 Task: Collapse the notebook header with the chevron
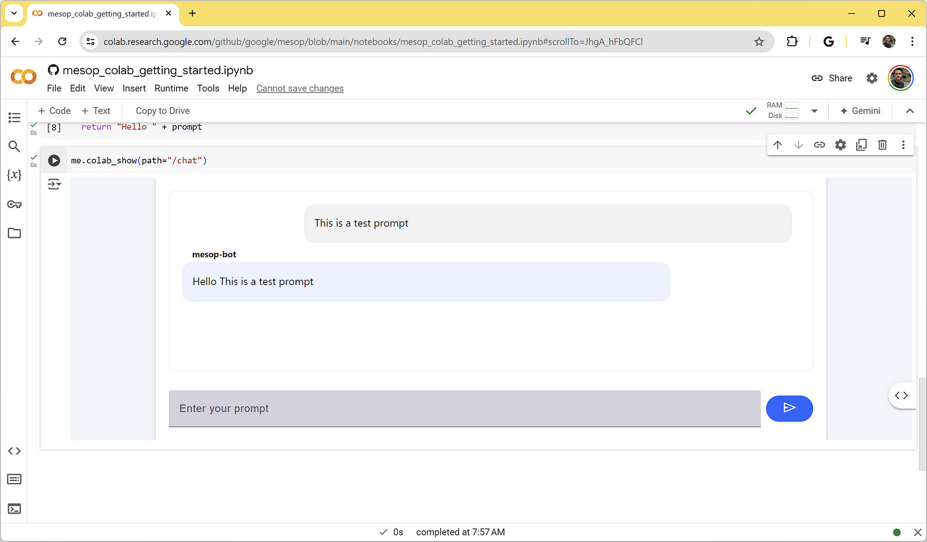coord(910,111)
